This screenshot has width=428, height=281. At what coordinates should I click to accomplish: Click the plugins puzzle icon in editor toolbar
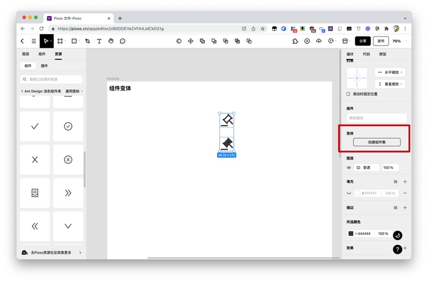[295, 41]
